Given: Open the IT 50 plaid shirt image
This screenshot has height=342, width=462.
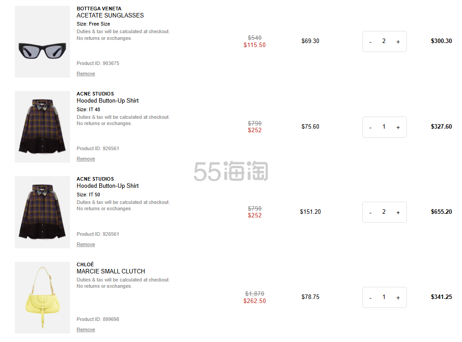Looking at the screenshot, I should (x=42, y=212).
